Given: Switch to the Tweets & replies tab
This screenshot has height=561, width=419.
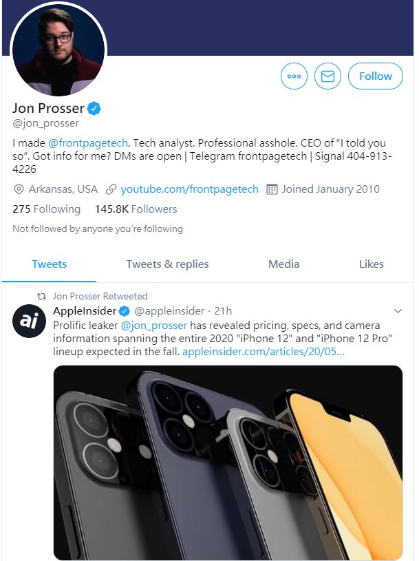Looking at the screenshot, I should coord(167,264).
